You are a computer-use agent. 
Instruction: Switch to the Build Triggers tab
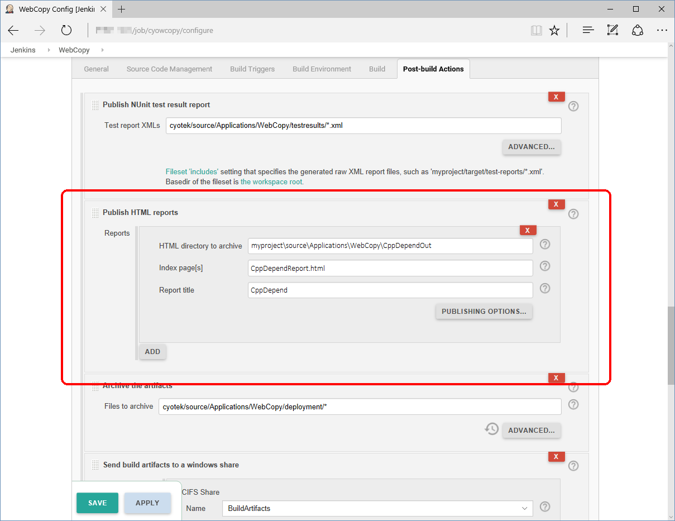[x=252, y=69]
